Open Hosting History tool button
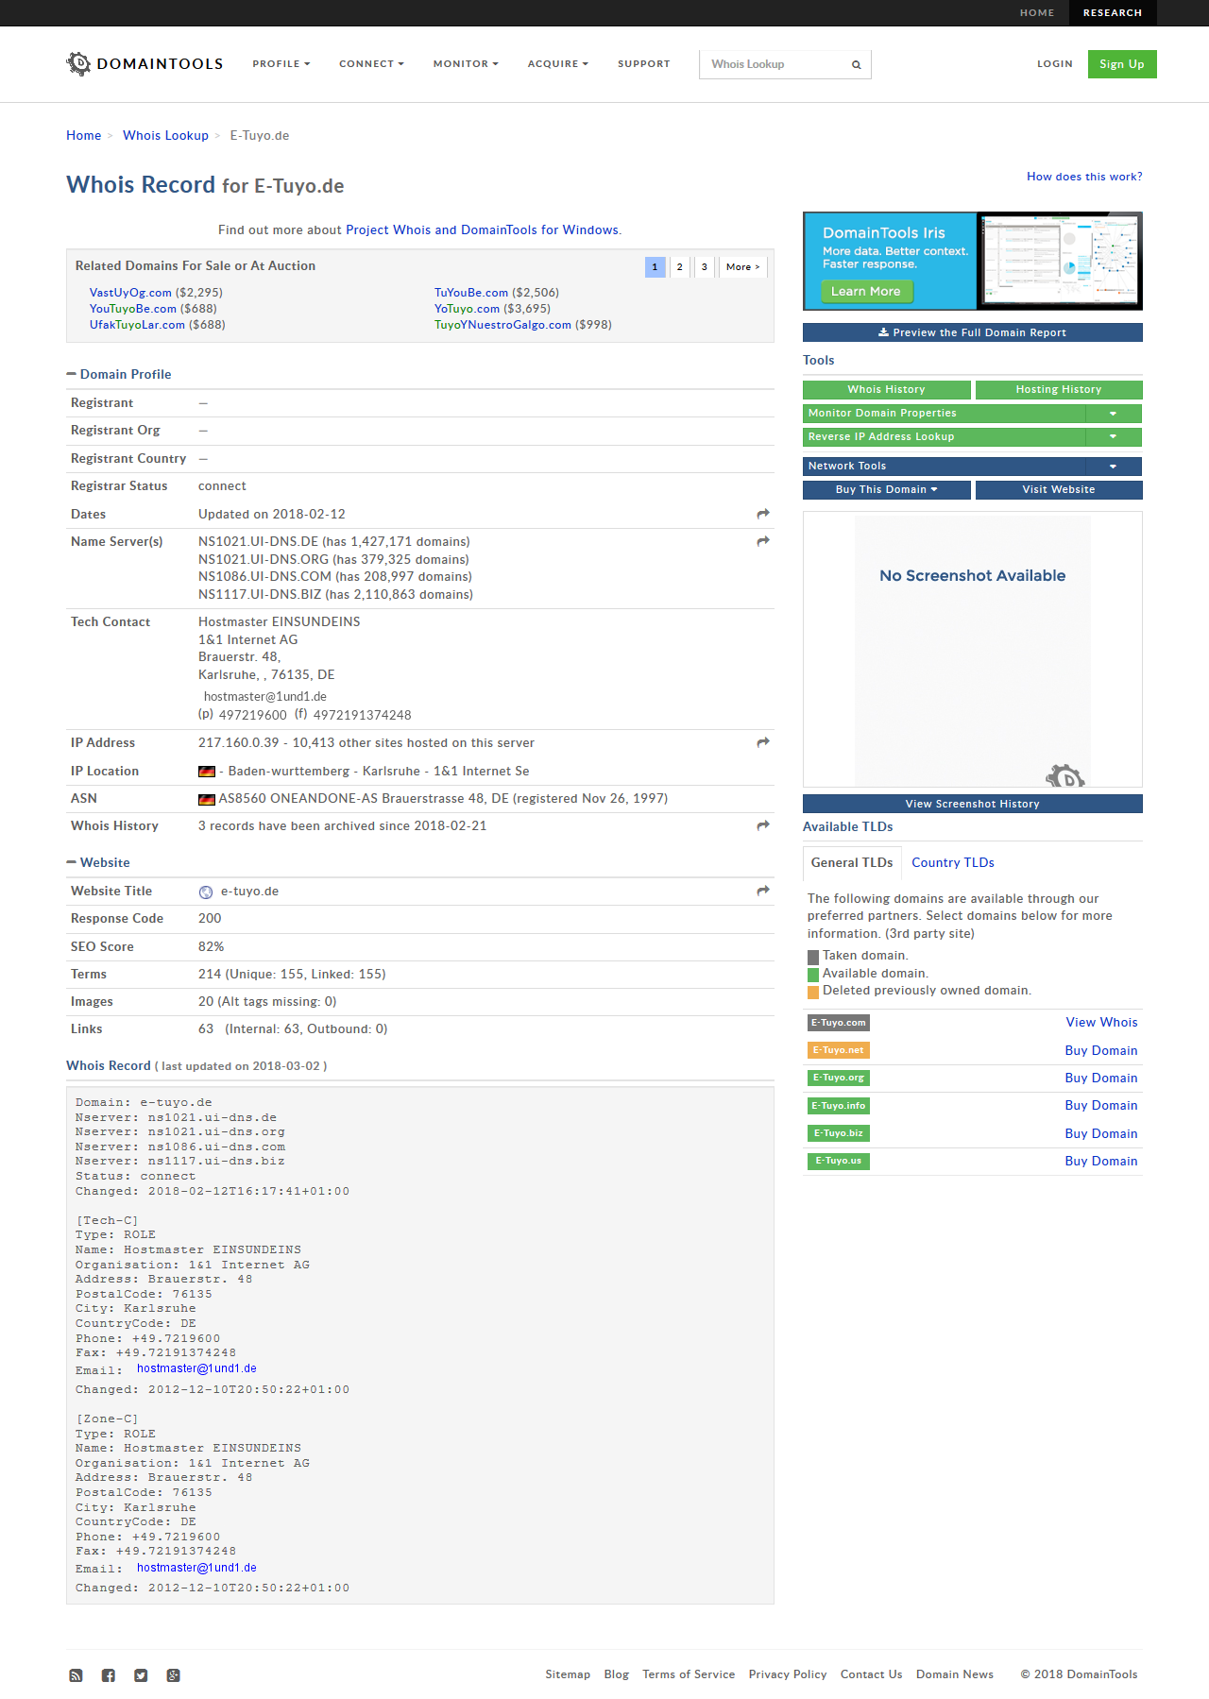This screenshot has width=1209, height=1699. [x=1059, y=390]
